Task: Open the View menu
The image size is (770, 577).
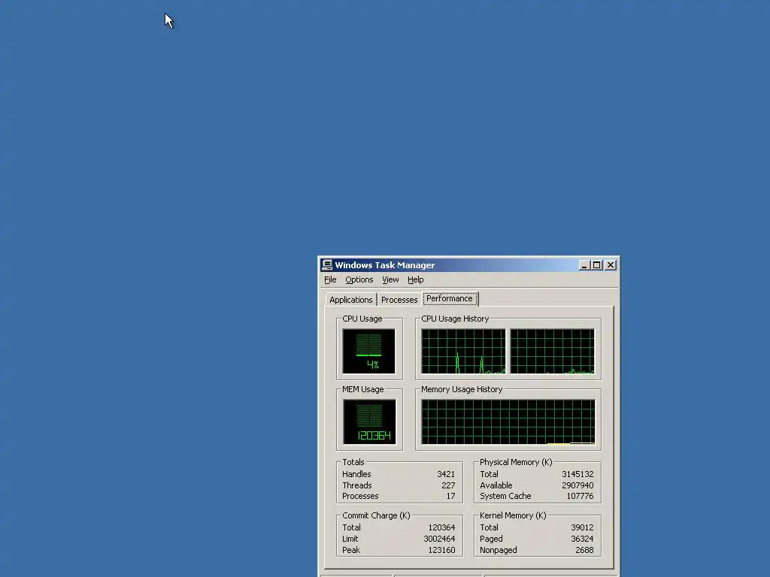Action: tap(390, 279)
